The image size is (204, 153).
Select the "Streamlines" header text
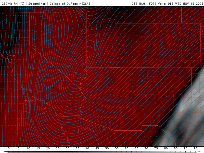[x=37, y=4]
